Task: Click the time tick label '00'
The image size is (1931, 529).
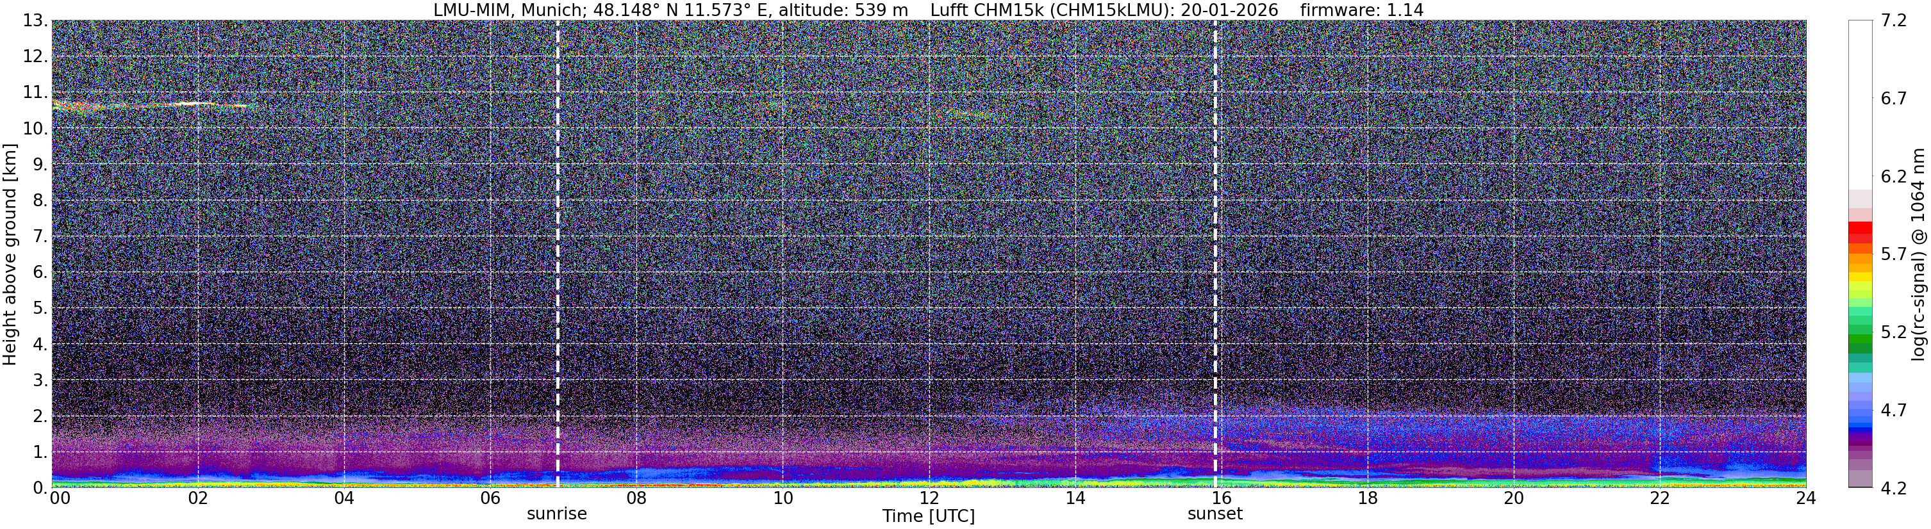Action: pyautogui.click(x=60, y=498)
